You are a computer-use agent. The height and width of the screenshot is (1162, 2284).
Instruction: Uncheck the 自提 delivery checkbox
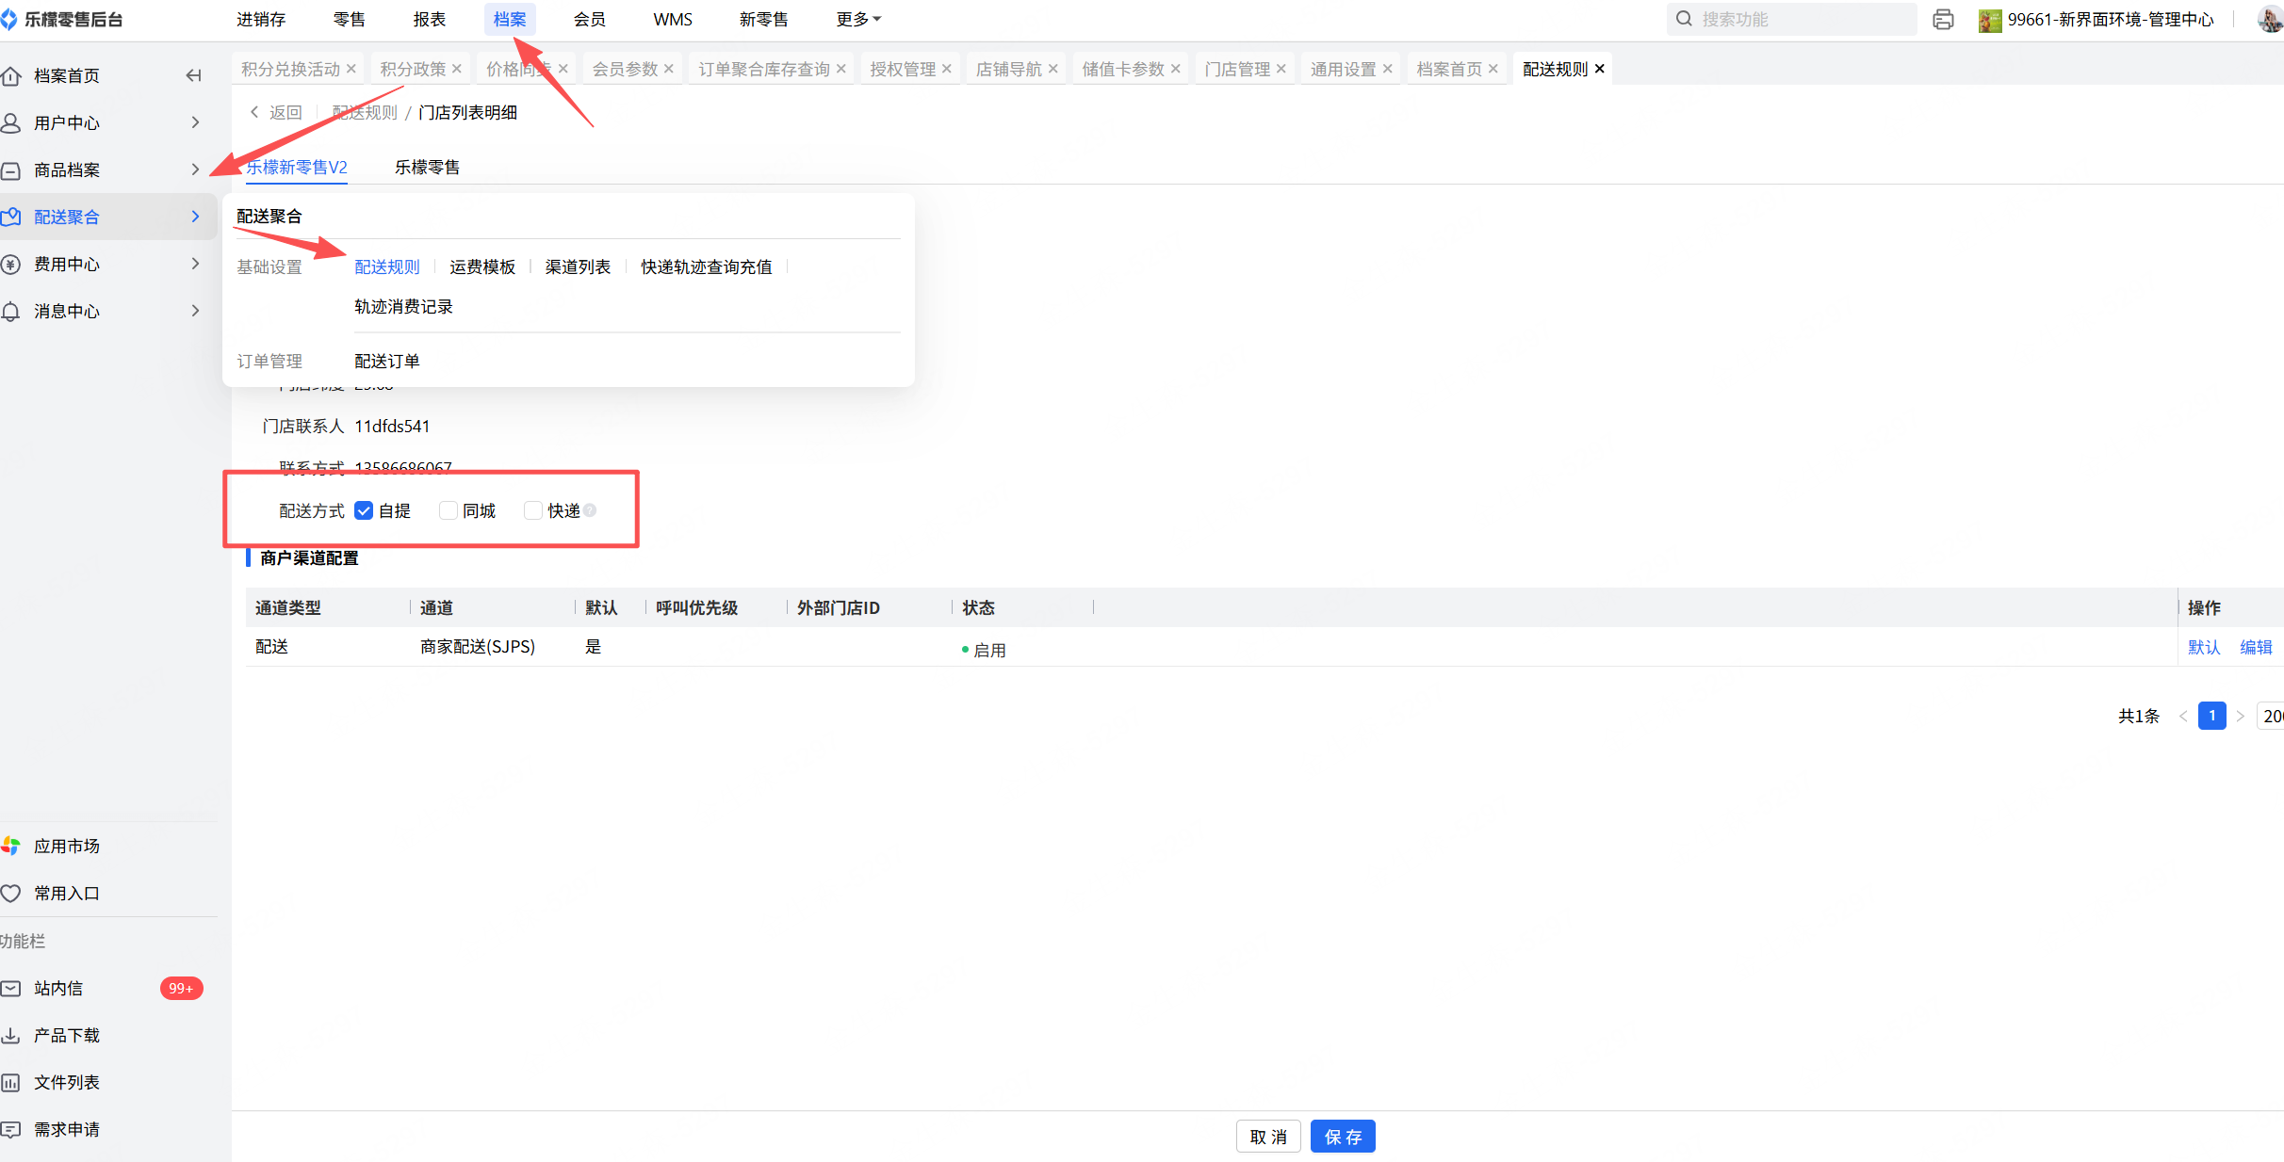[364, 510]
